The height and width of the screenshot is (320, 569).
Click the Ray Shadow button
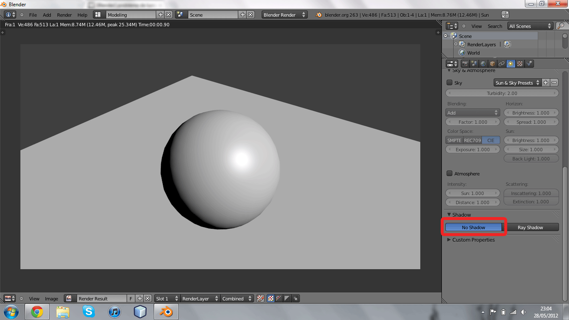click(x=530, y=227)
